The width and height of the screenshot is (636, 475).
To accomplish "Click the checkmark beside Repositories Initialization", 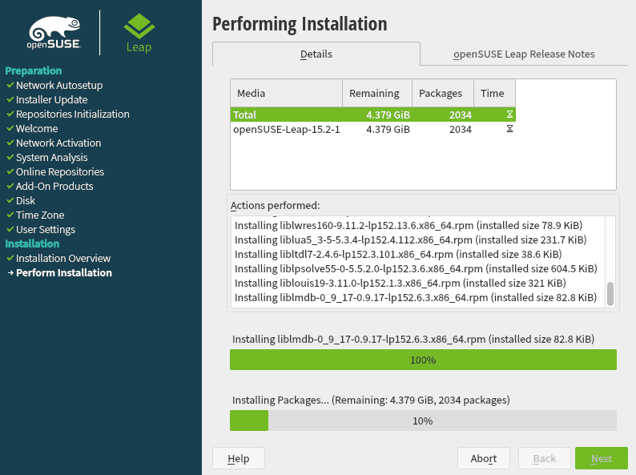I will click(10, 114).
